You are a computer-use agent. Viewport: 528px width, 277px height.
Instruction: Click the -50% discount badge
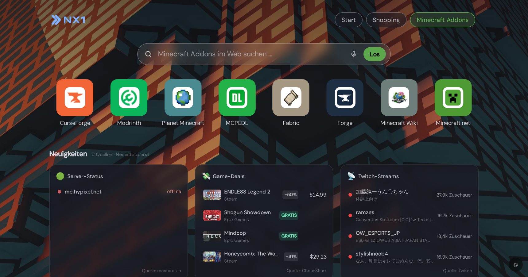(290, 195)
